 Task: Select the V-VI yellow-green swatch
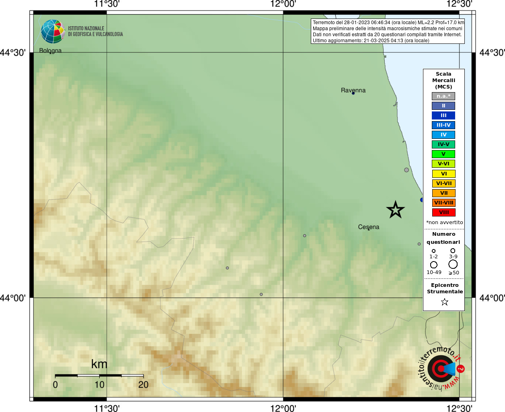point(443,164)
